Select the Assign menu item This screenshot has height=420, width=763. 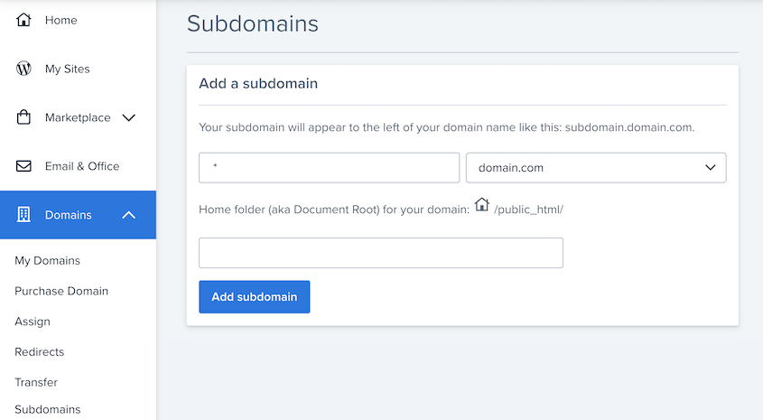[33, 322]
